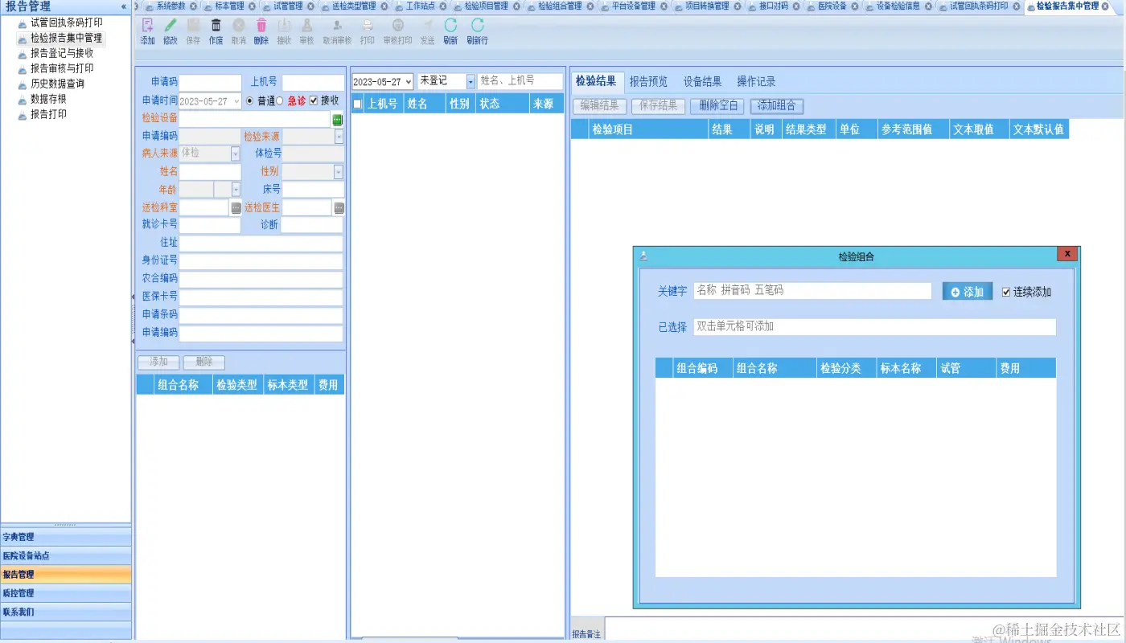Close the 医院设备 tab via x icon
This screenshot has width=1126, height=643.
click(x=854, y=6)
